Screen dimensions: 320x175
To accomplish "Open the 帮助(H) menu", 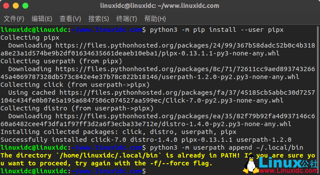I will click(155, 19).
